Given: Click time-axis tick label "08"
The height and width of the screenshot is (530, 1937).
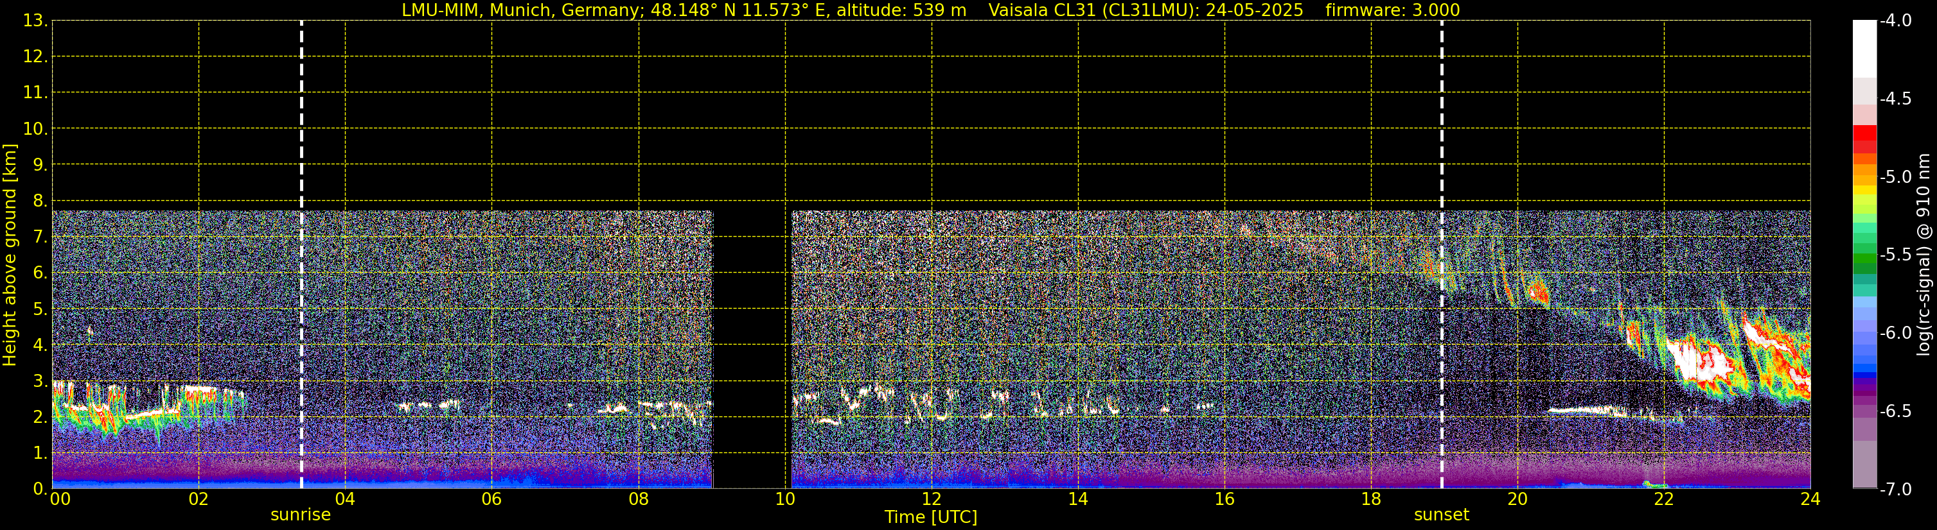Looking at the screenshot, I should click(x=639, y=499).
